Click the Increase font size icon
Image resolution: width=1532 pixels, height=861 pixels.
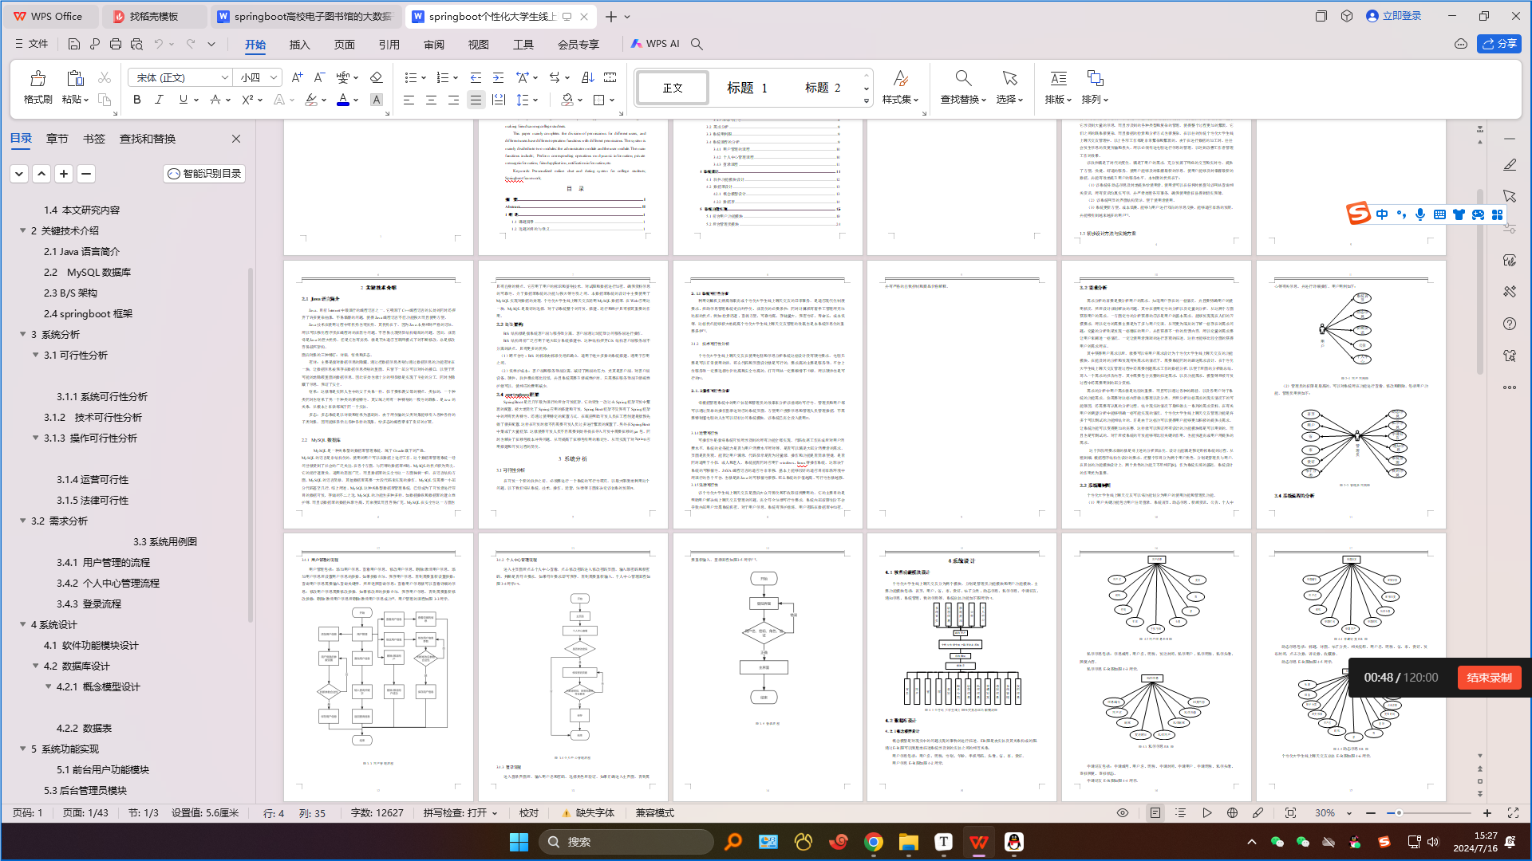point(297,77)
